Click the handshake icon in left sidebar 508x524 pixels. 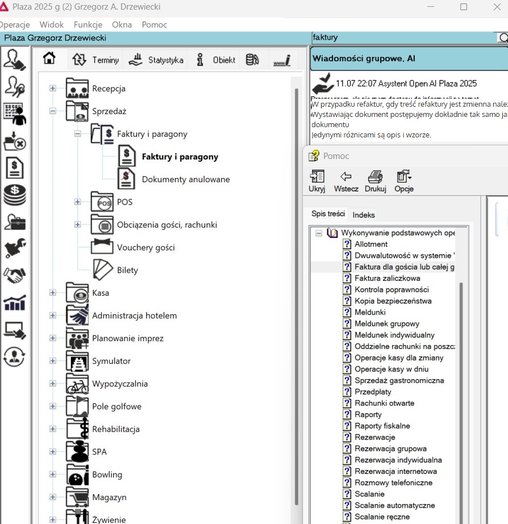click(x=14, y=276)
